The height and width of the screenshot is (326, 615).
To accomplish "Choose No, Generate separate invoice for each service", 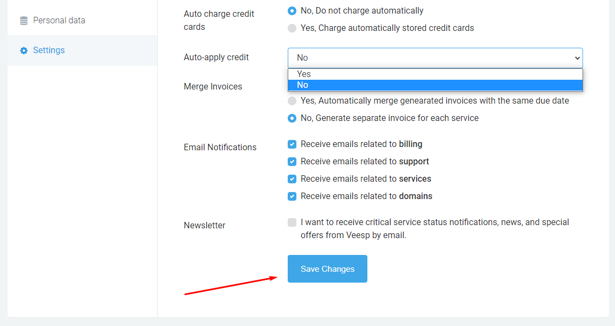I will [292, 118].
